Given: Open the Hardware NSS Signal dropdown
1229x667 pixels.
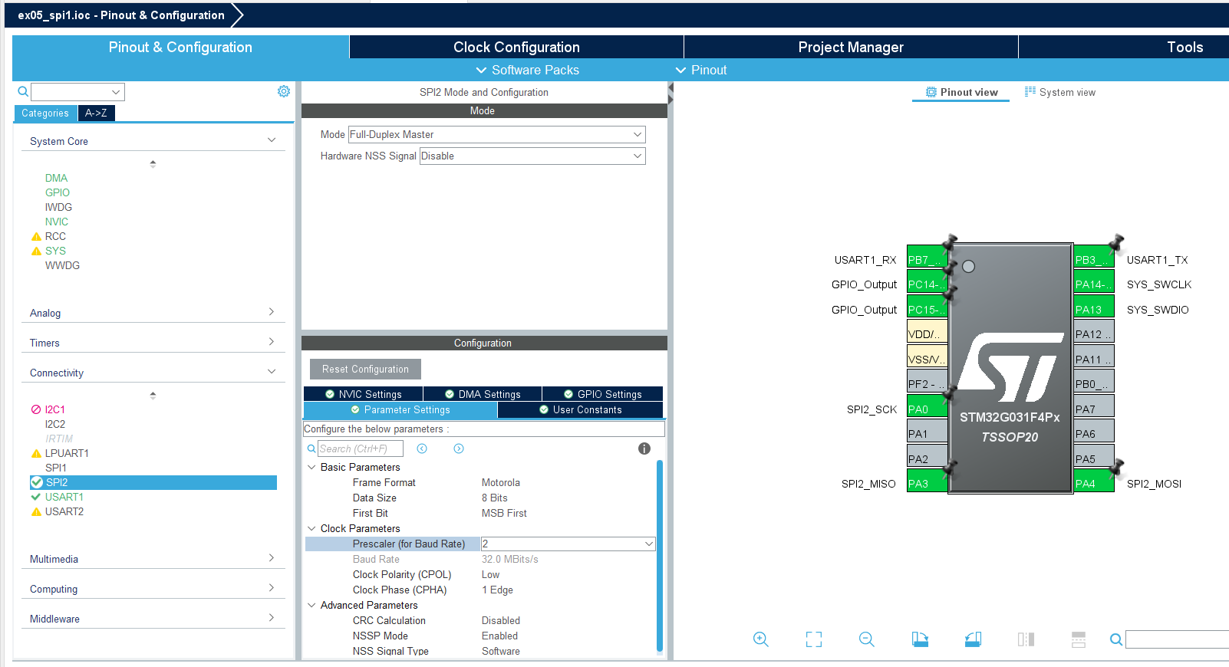Looking at the screenshot, I should pyautogui.click(x=532, y=156).
